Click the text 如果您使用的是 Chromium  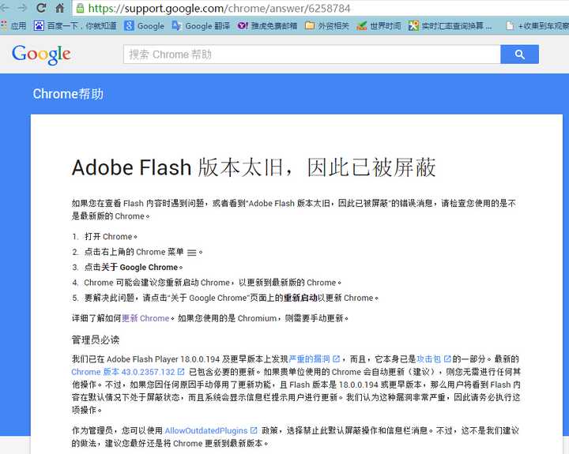pos(227,318)
